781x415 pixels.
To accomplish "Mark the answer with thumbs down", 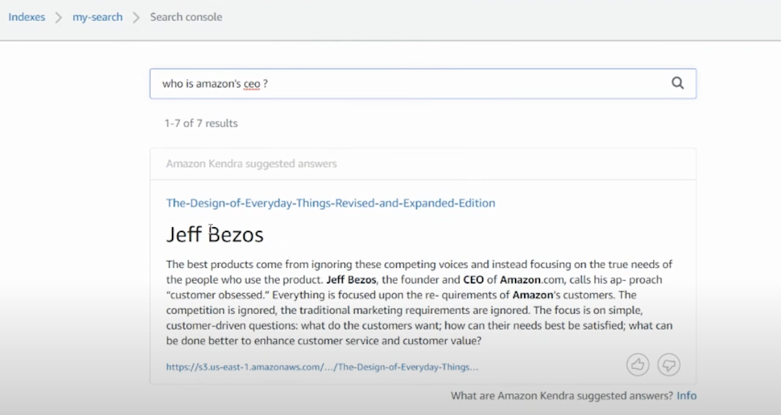I will point(669,365).
